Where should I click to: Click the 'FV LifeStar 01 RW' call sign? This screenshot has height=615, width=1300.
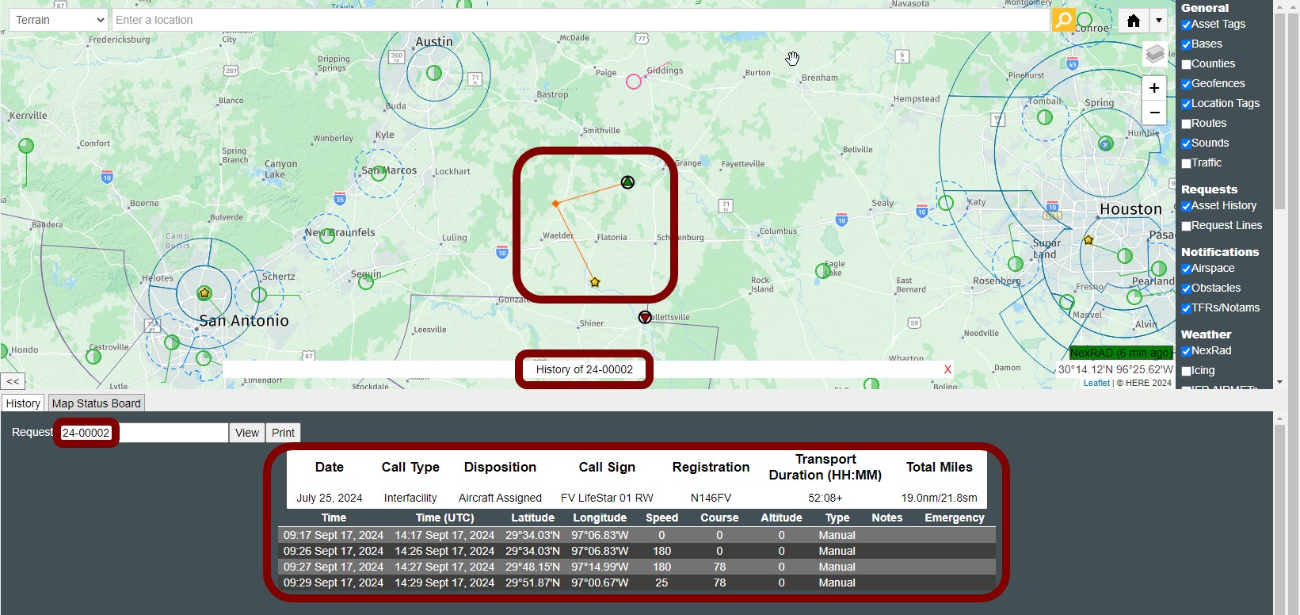[x=607, y=498]
